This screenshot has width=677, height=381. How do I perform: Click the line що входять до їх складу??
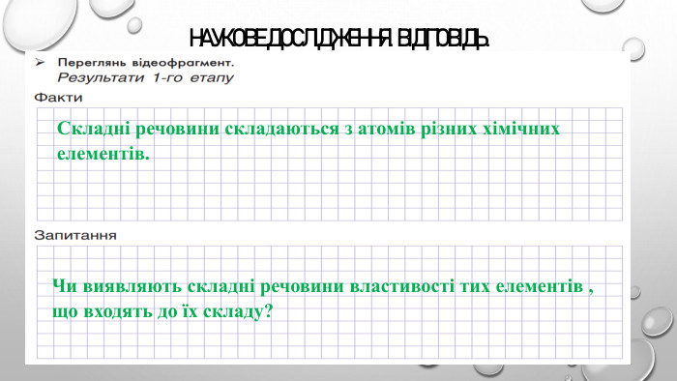pyautogui.click(x=162, y=311)
